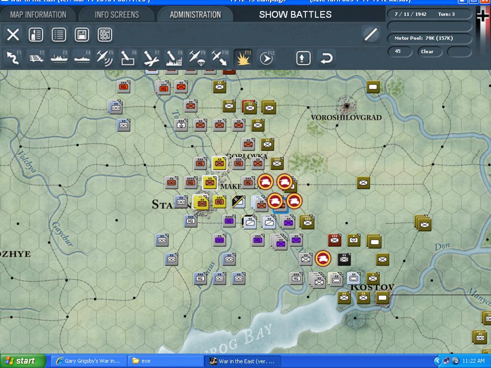Open the player info report icon
Image resolution: width=491 pixels, height=368 pixels.
click(x=35, y=34)
